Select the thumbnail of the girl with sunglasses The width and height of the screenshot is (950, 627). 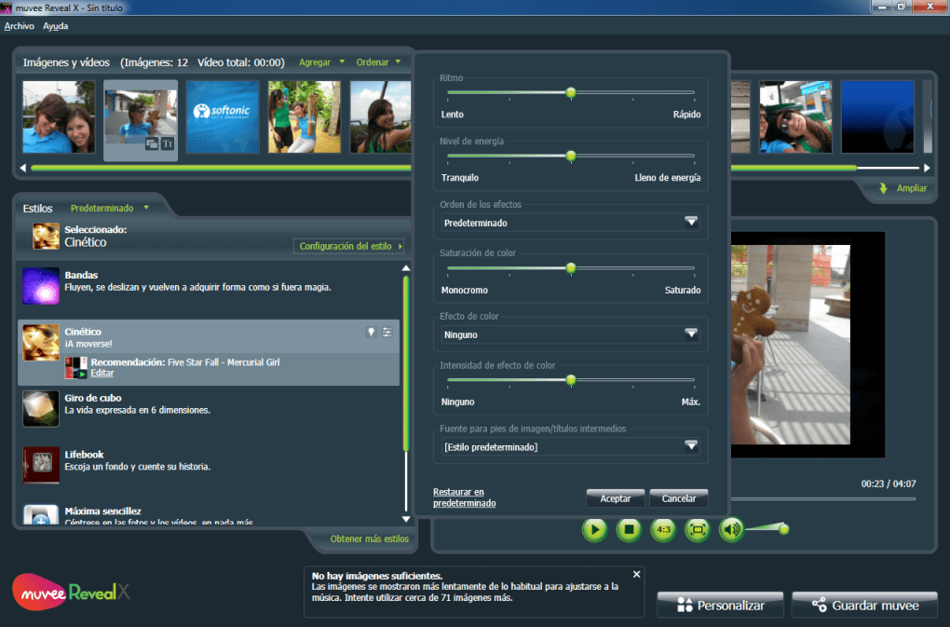tap(795, 116)
